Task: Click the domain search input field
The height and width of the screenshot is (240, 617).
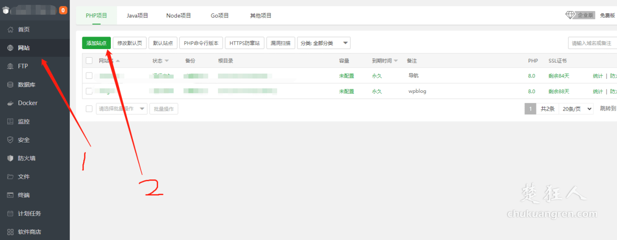Action: pos(592,43)
